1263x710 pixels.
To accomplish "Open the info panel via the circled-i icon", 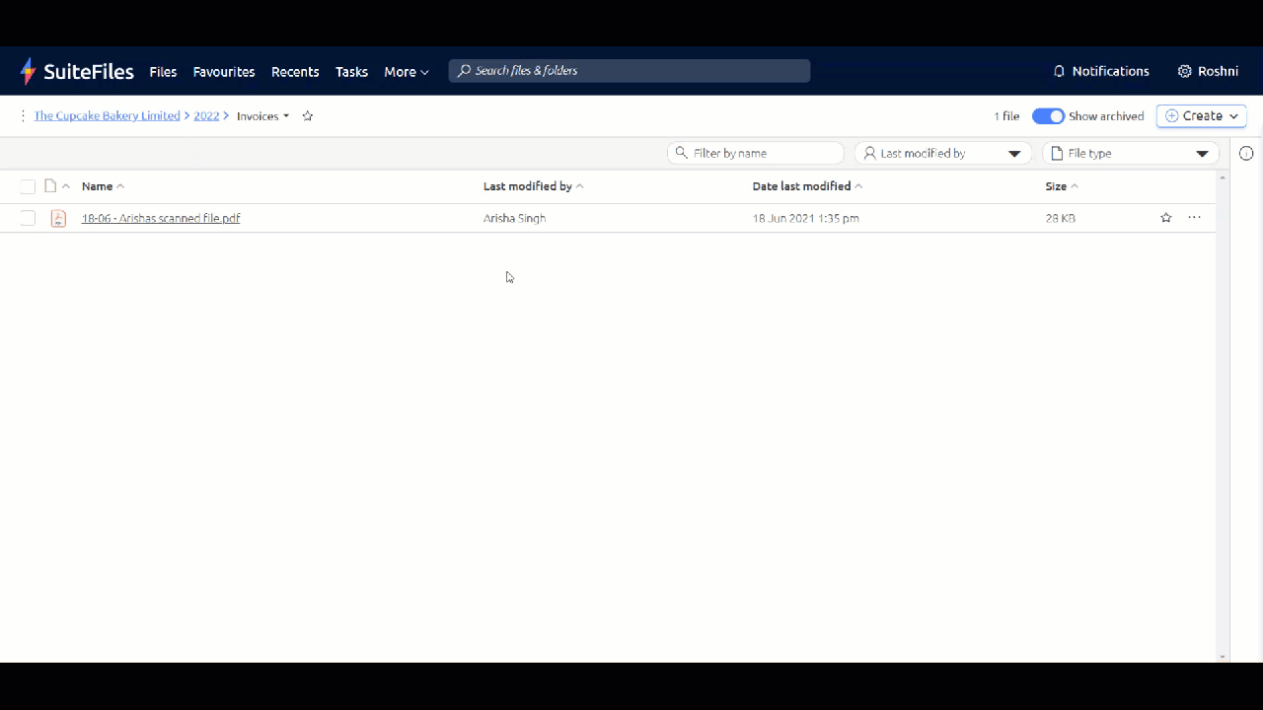I will (1246, 153).
